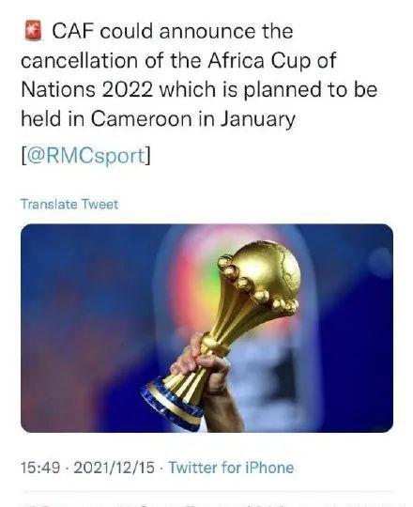Click the closing bracket after @RMCsport
Viewport: 413px width, 507px height.
tap(147, 156)
